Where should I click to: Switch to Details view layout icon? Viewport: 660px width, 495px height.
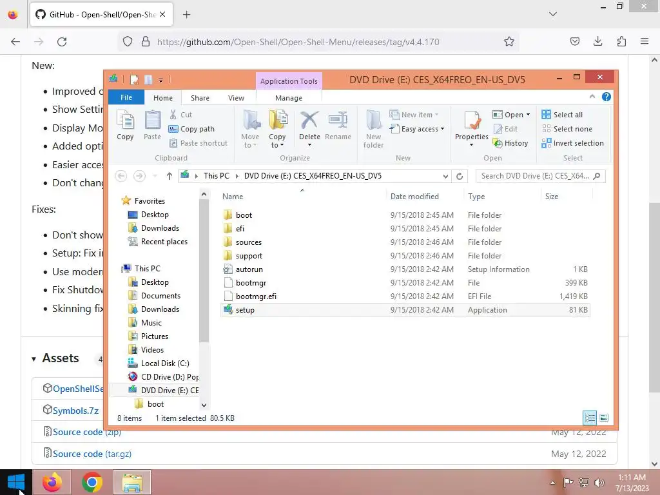click(x=590, y=418)
